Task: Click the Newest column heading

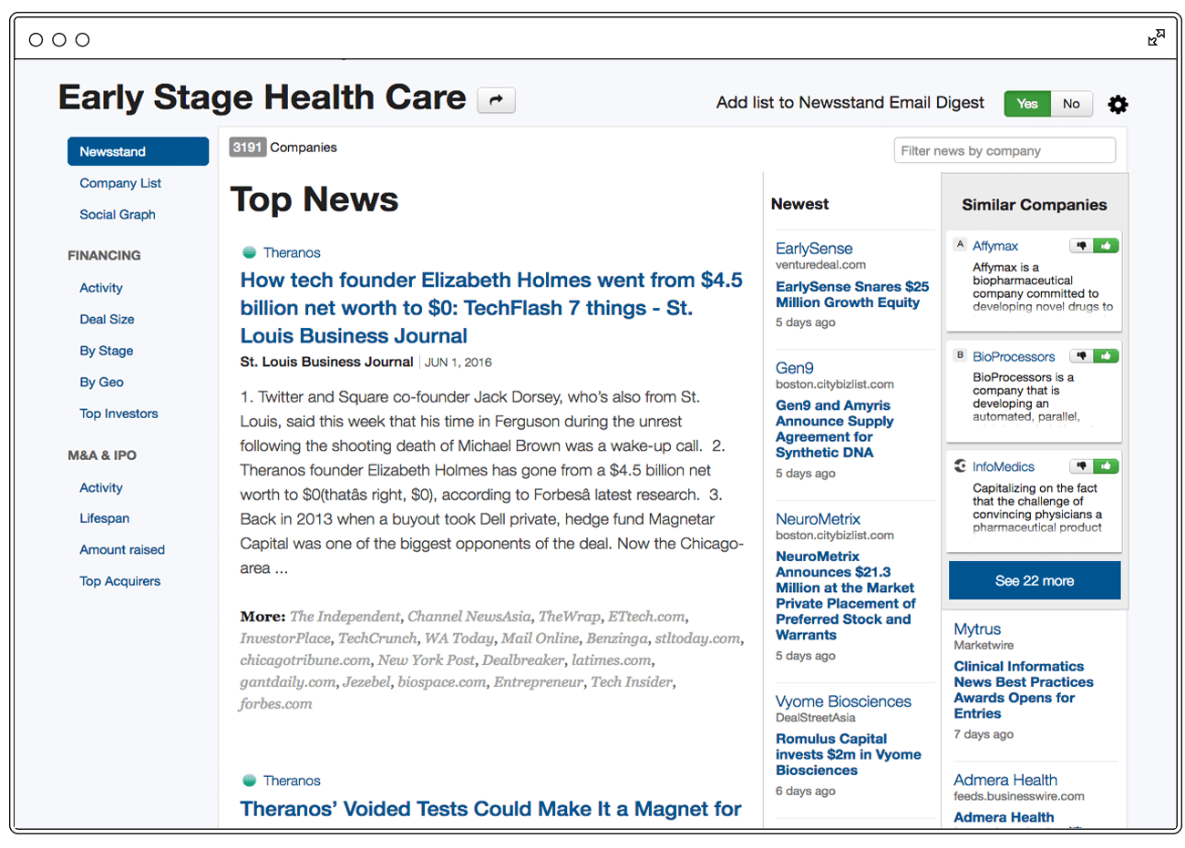Action: tap(799, 204)
